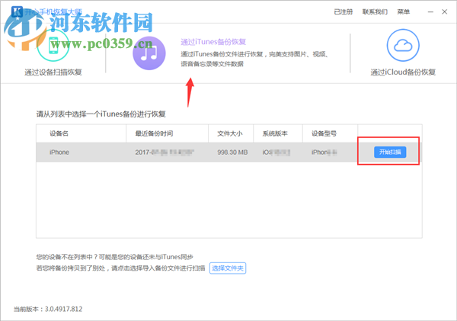This screenshot has height=321, width=457.
Task: Click 选择文件夹 button
Action: 228,268
